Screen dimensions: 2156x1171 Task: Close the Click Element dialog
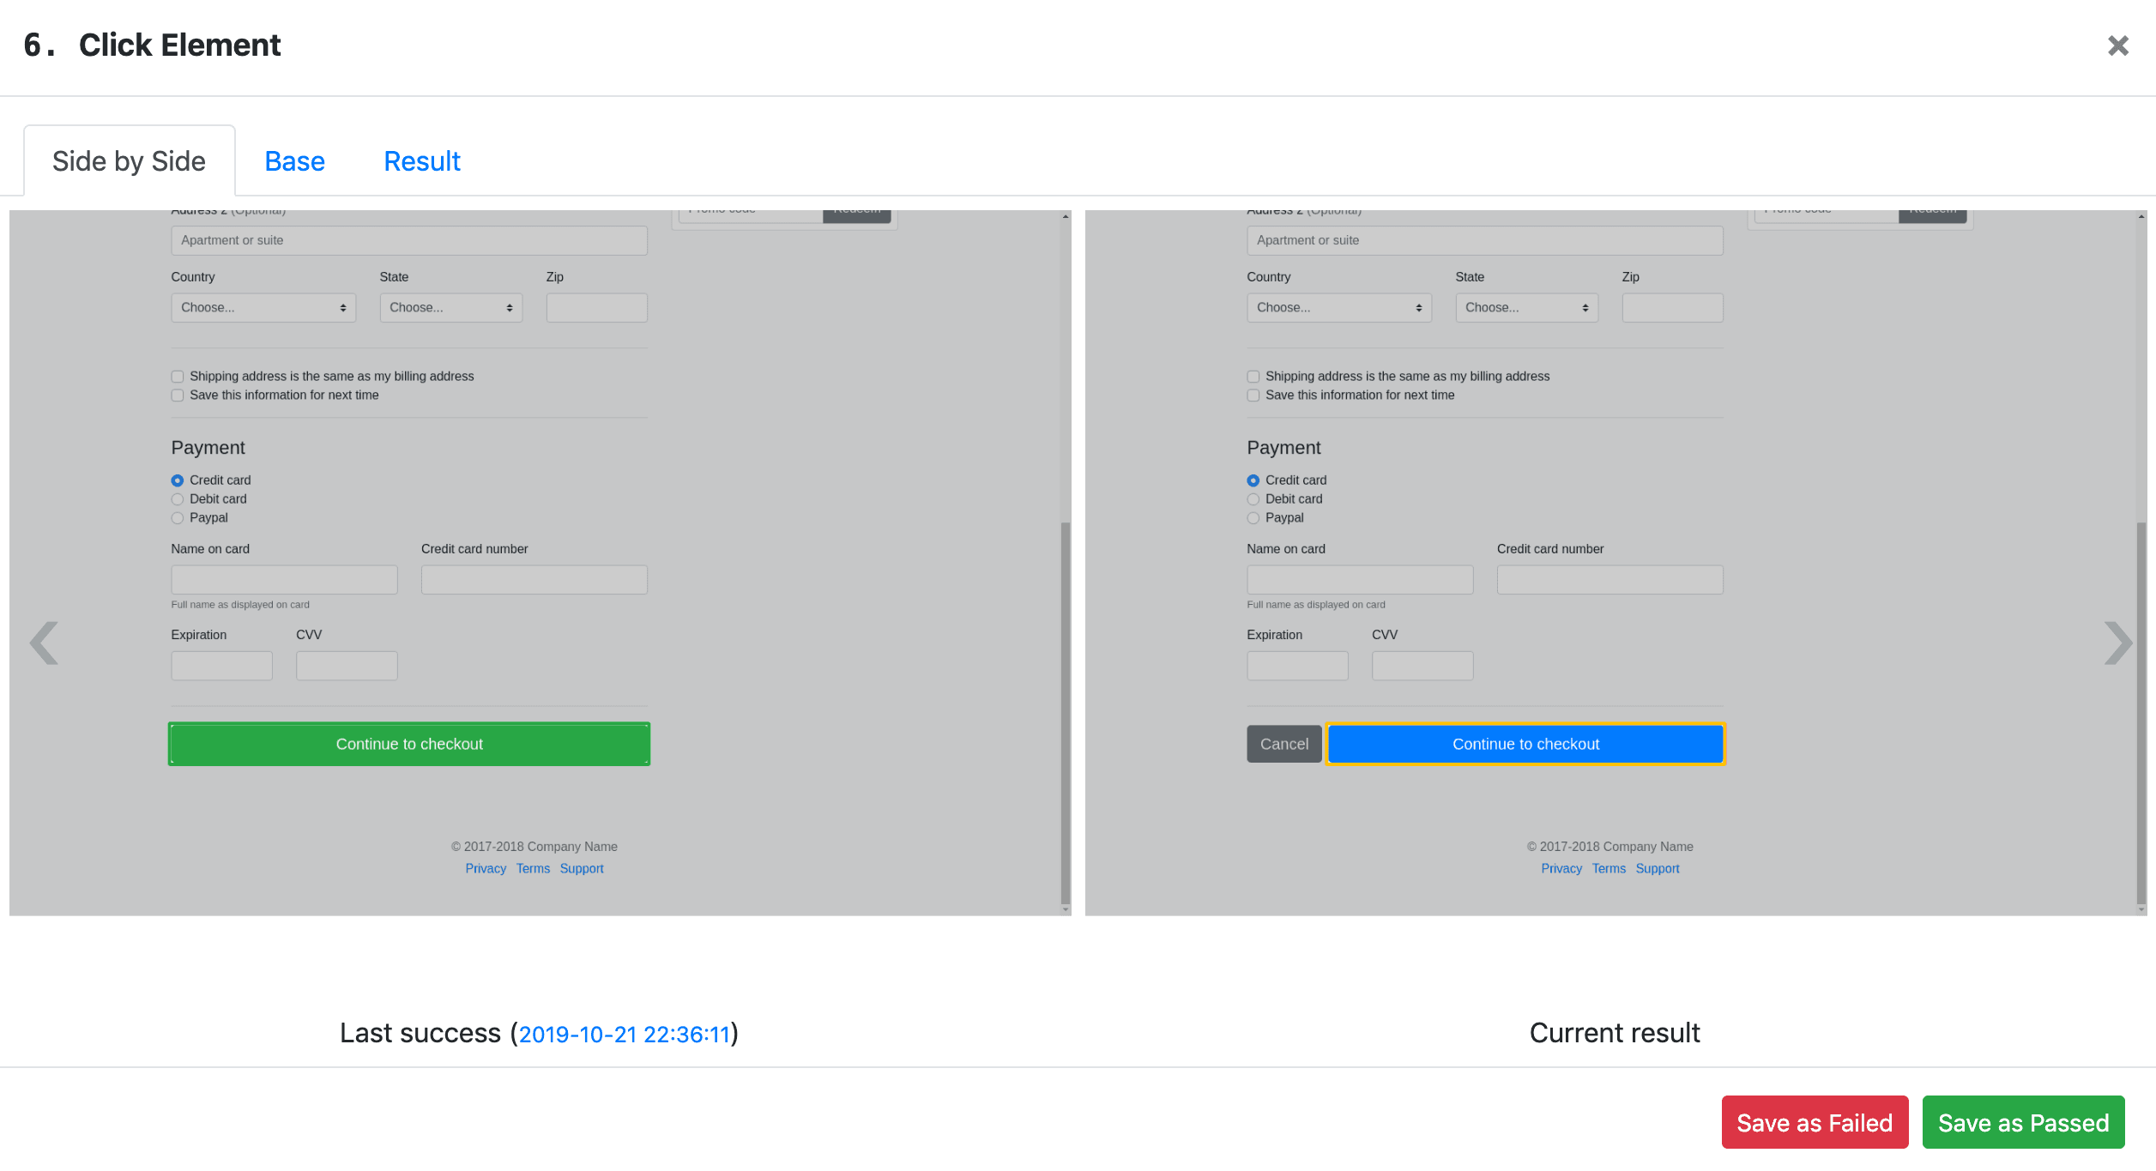point(2118,45)
